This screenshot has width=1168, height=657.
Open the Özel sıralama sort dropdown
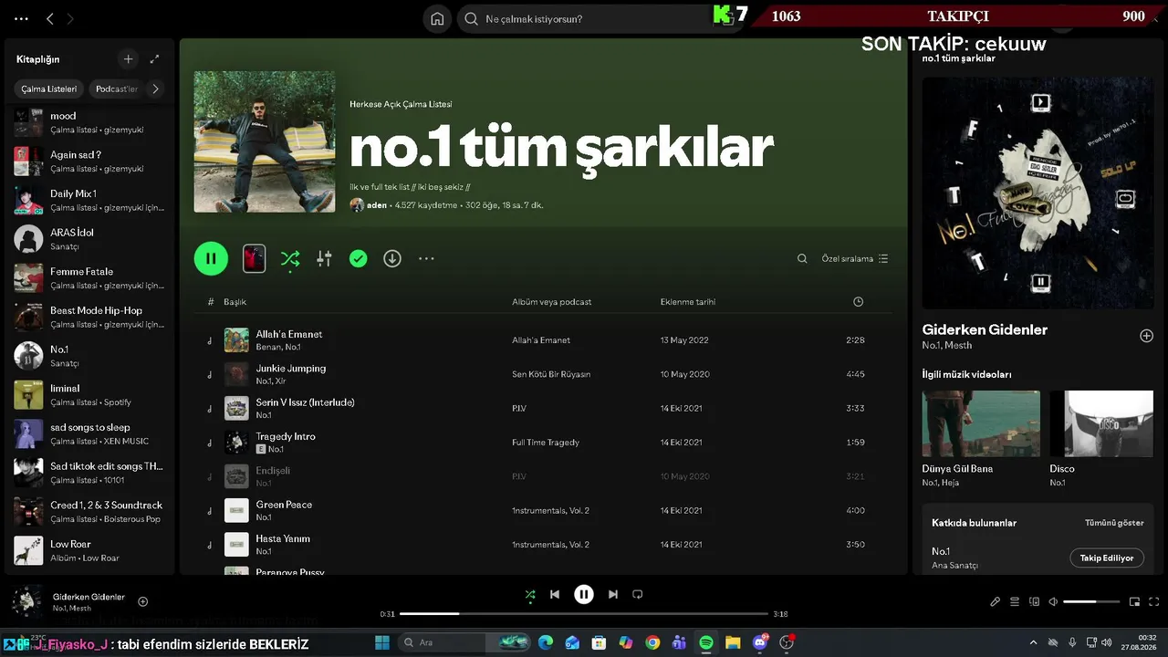coord(855,258)
